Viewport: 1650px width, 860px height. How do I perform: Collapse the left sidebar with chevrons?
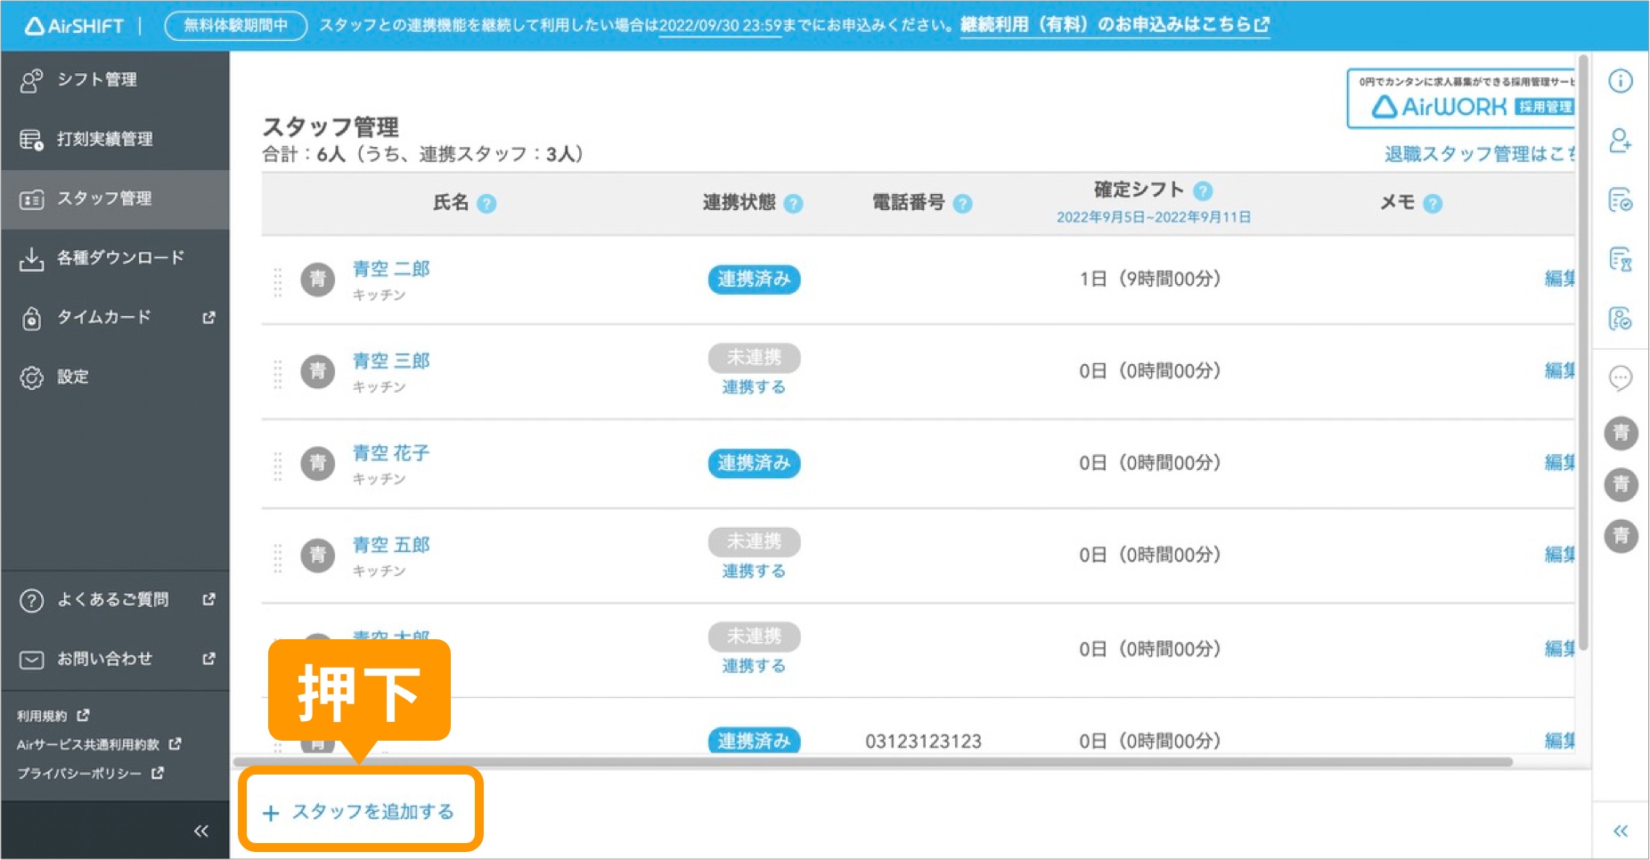coord(201,831)
